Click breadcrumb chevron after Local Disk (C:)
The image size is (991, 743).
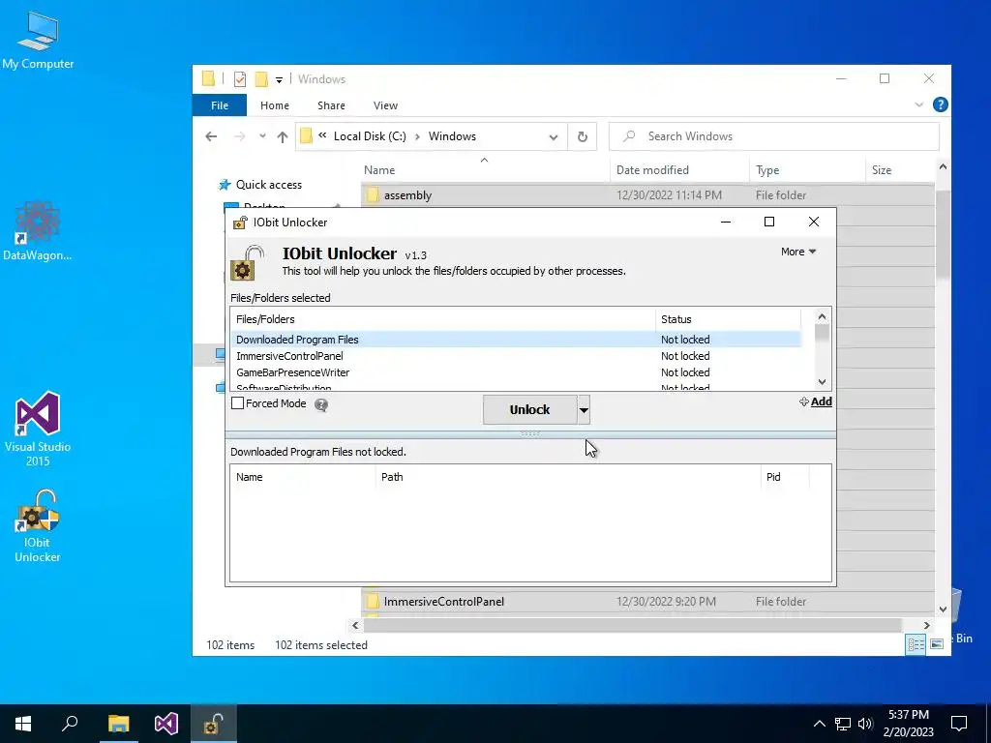pyautogui.click(x=417, y=136)
